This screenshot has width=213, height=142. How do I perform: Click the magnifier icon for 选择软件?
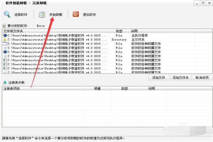[x=7, y=15]
